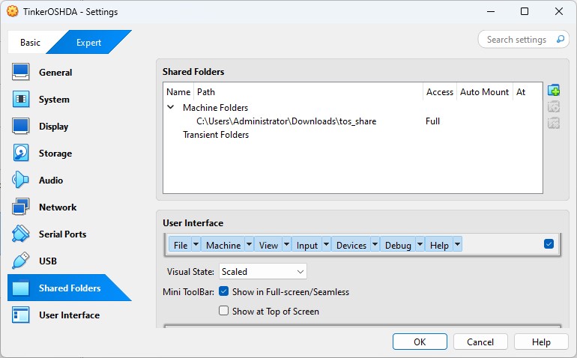Toggle the Devices menu in menu bar editor
This screenshot has width=577, height=358.
pos(351,245)
